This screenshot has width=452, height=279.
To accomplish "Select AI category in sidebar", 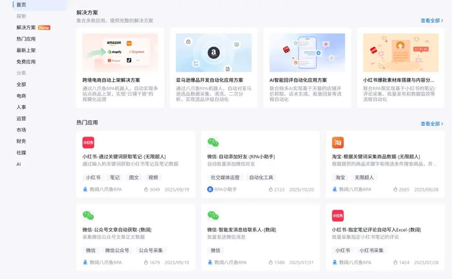I will pyautogui.click(x=18, y=164).
